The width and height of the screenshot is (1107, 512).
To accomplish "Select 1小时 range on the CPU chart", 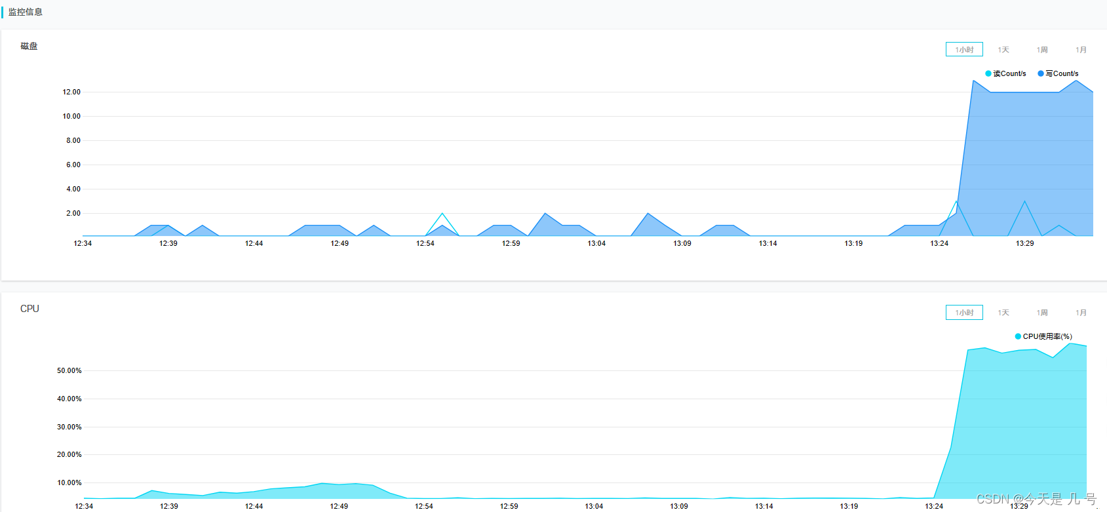I will (964, 313).
